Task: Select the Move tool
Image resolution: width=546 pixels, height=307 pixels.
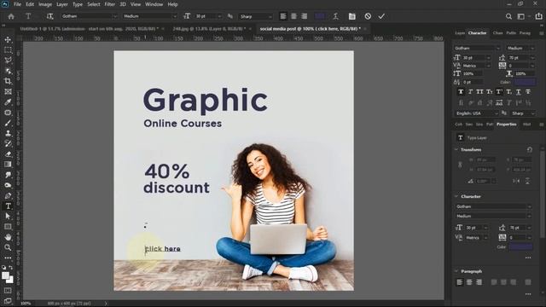Action: click(8, 40)
